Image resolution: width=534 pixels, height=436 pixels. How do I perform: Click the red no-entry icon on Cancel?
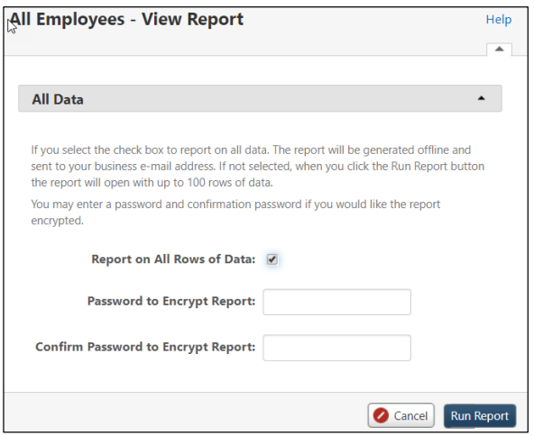click(x=381, y=415)
